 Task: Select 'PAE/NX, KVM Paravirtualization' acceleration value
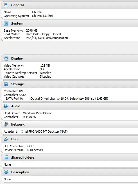click(47, 38)
